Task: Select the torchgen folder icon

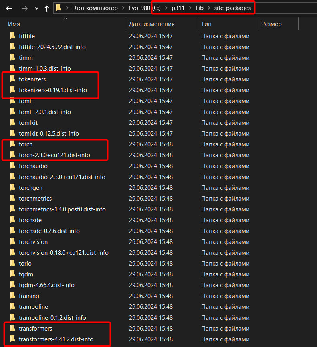Action: pyautogui.click(x=12, y=187)
